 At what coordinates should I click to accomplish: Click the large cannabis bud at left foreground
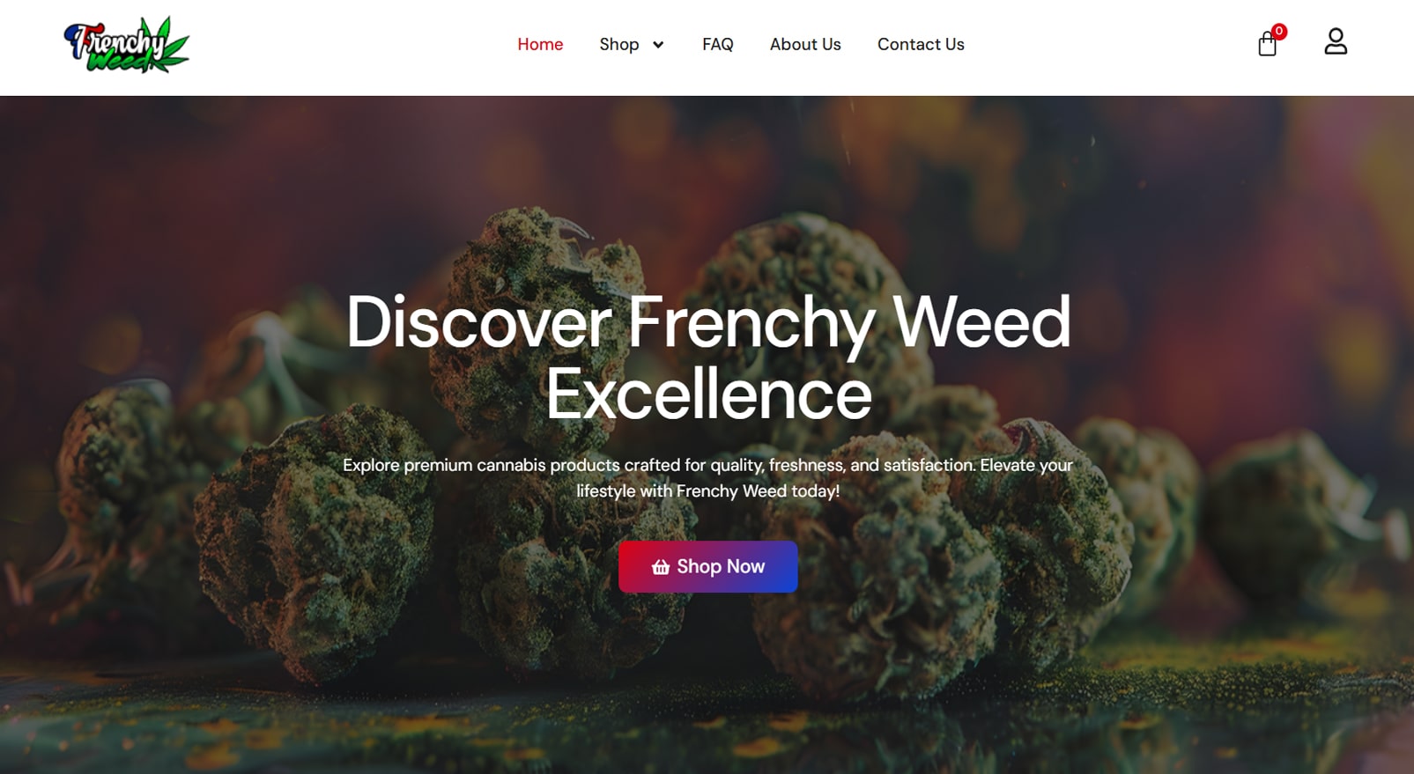point(313,537)
